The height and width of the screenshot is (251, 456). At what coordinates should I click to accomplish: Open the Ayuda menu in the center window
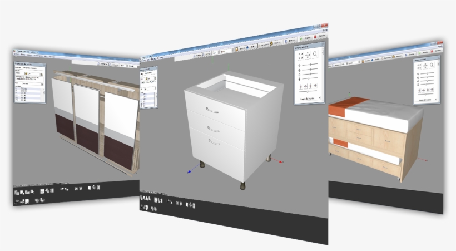(x=325, y=30)
